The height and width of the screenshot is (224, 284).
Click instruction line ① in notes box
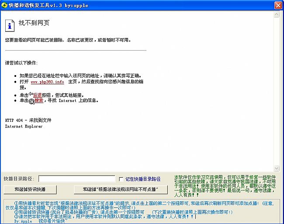click(x=139, y=205)
